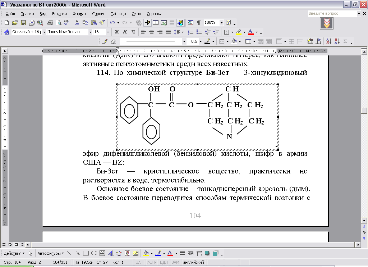Center the text
The width and height of the screenshot is (368, 267).
pyautogui.click(x=152, y=32)
